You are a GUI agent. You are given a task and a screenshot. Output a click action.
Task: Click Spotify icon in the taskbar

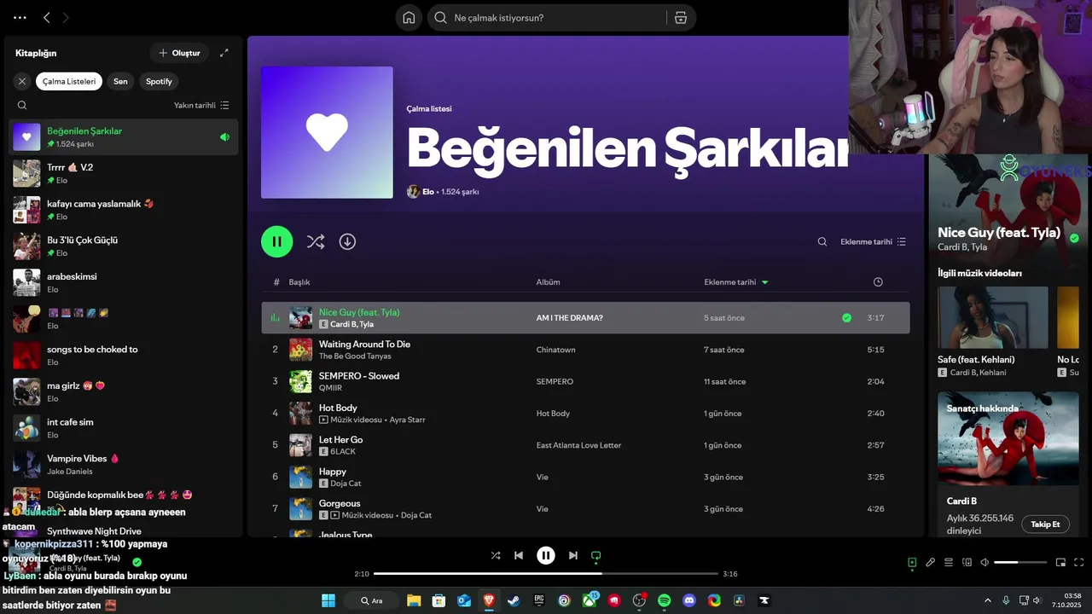coord(665,600)
